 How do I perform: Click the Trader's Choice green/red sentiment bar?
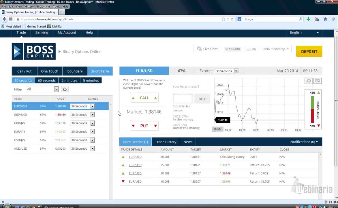[x=312, y=109]
